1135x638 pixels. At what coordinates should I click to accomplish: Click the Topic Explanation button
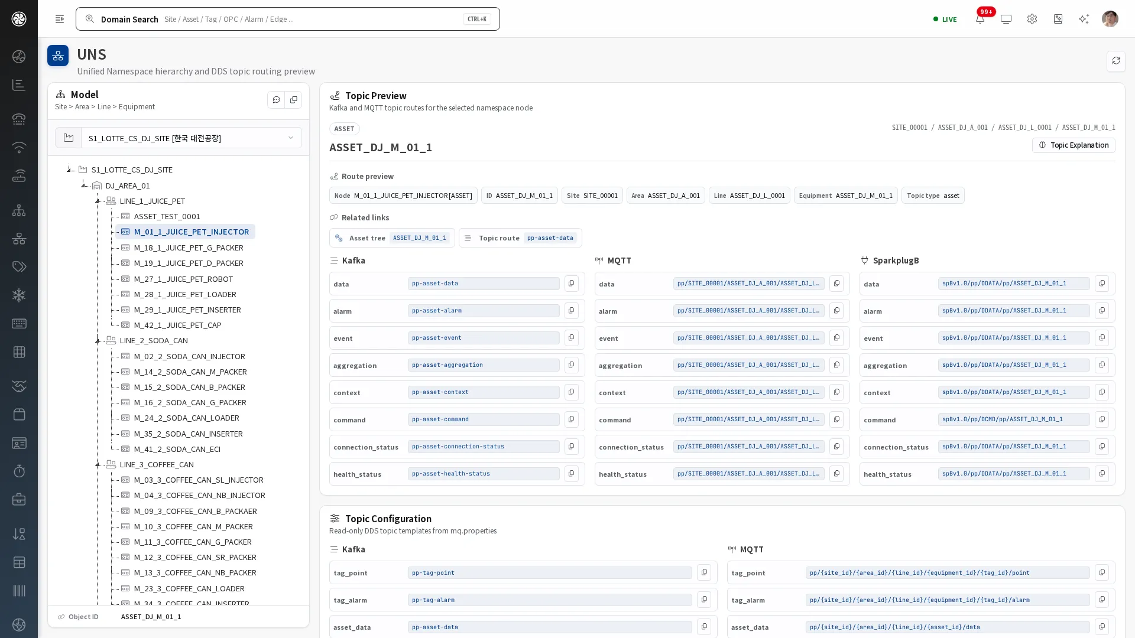1074,145
